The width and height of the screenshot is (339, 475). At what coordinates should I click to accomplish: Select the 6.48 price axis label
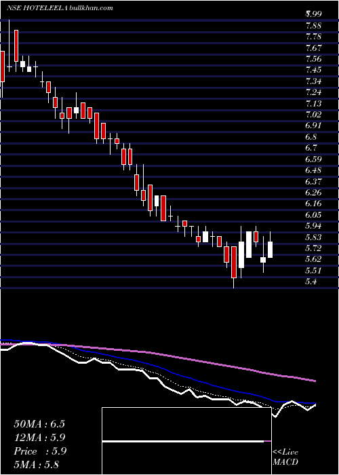[313, 170]
